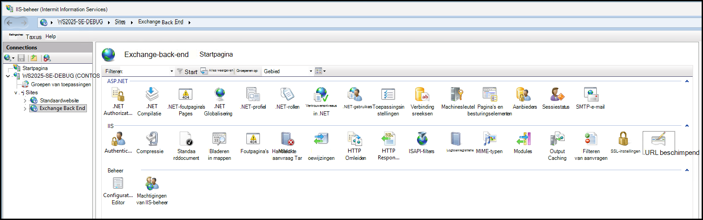Go forward with the navigation arrow
703x220 pixels.
[23, 22]
